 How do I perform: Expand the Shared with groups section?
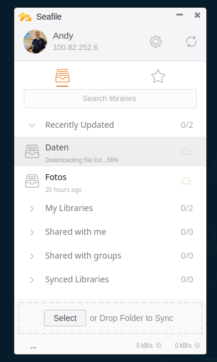pyautogui.click(x=32, y=256)
